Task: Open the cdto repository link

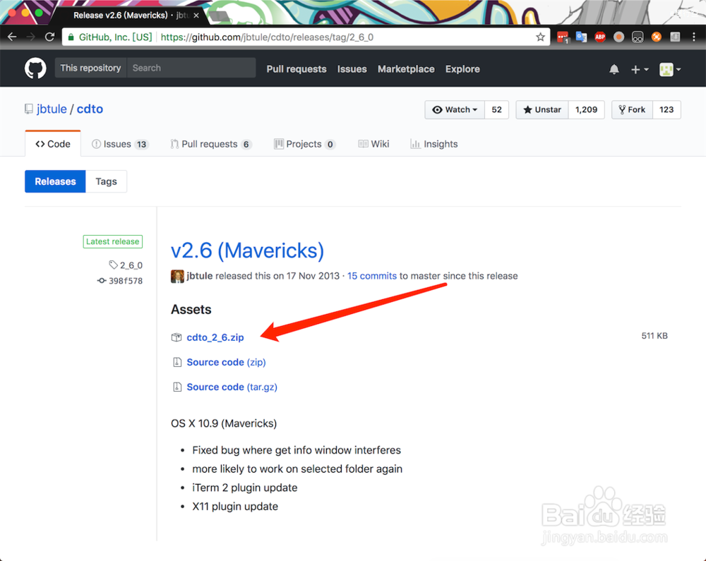Action: click(x=90, y=109)
